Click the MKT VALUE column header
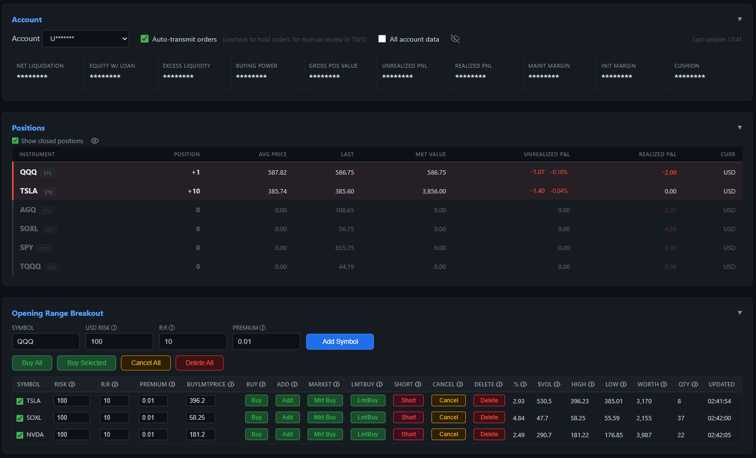The image size is (756, 458). [x=430, y=154]
